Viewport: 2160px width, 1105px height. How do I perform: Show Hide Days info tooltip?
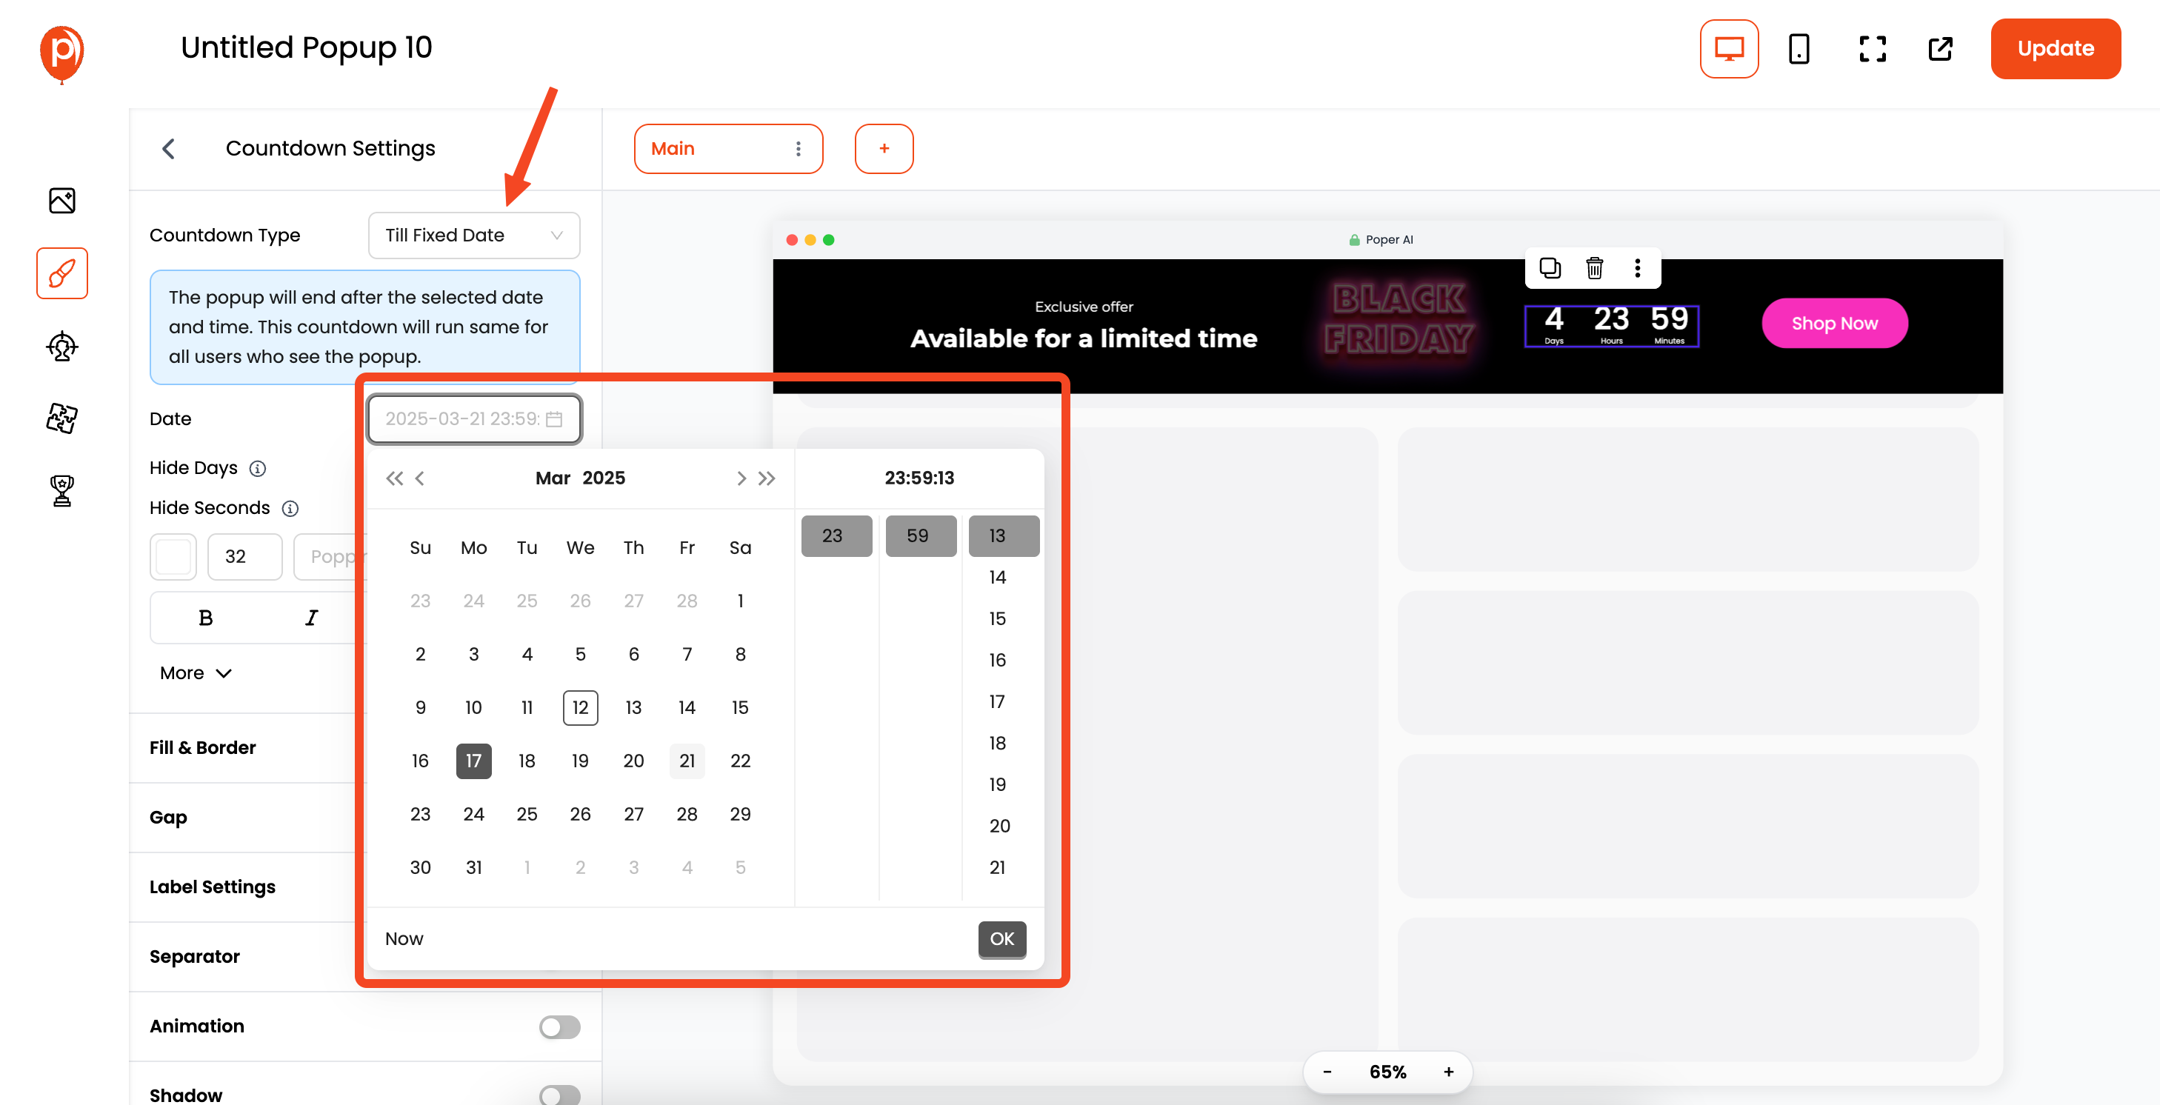coord(258,469)
